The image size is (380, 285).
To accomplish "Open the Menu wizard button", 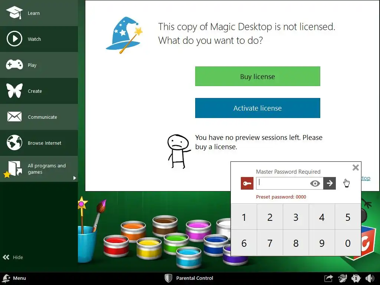I will pyautogui.click(x=14, y=278).
